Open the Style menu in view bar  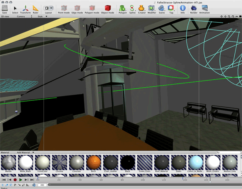[x=41, y=17]
